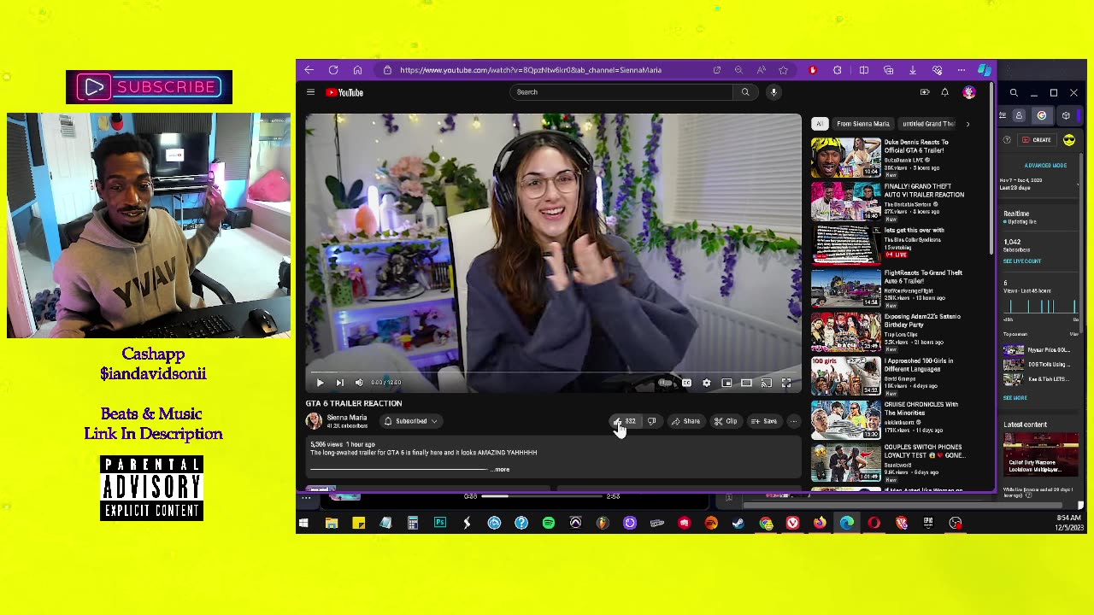Play the YouTube video
Screen dimensions: 1094x615
point(320,383)
